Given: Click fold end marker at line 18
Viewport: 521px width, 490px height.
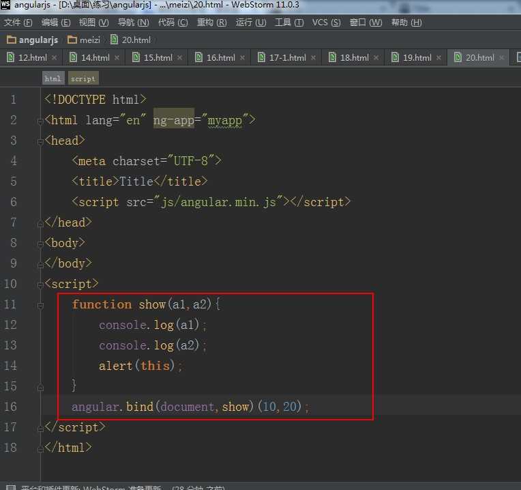Looking at the screenshot, I should [40, 449].
